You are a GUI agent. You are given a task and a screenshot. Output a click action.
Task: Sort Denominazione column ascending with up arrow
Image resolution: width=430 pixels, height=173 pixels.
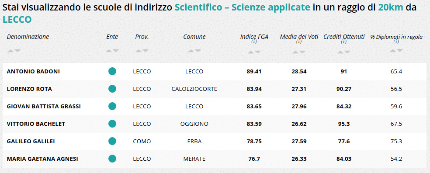coord(10,51)
